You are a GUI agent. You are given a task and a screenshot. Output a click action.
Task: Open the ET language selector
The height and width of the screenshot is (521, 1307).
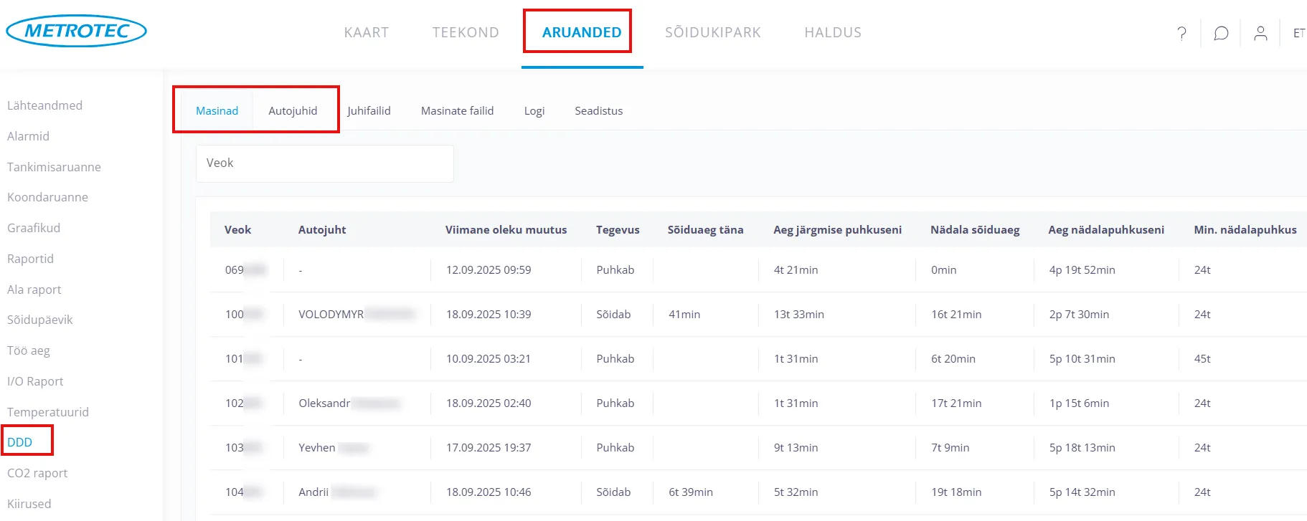(x=1298, y=33)
